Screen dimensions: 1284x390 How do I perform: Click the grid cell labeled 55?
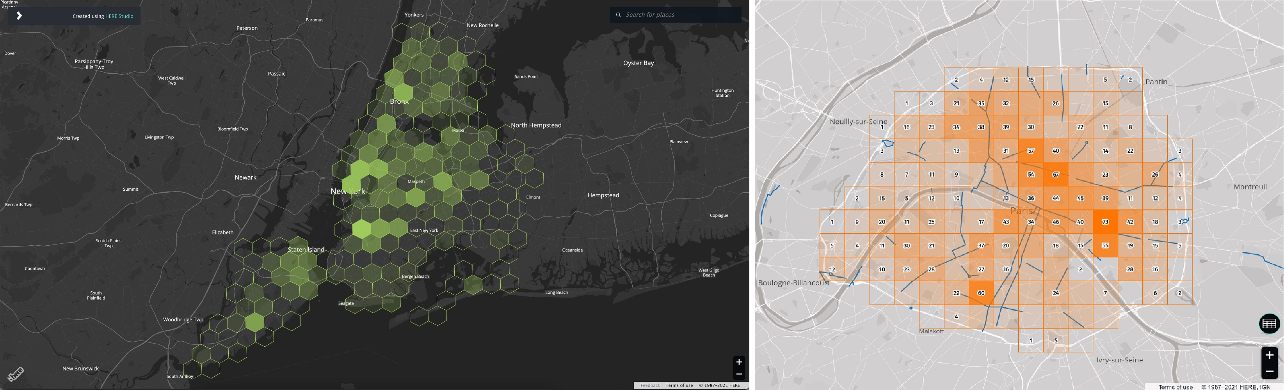[1105, 246]
